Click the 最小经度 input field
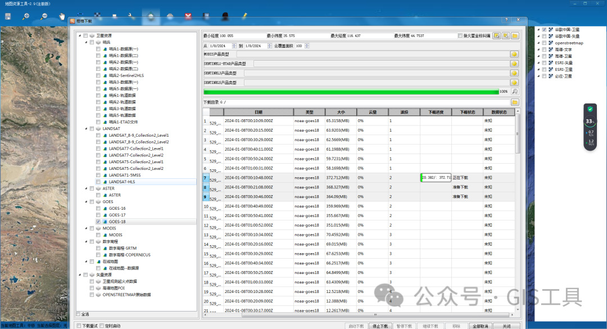 click(x=242, y=35)
